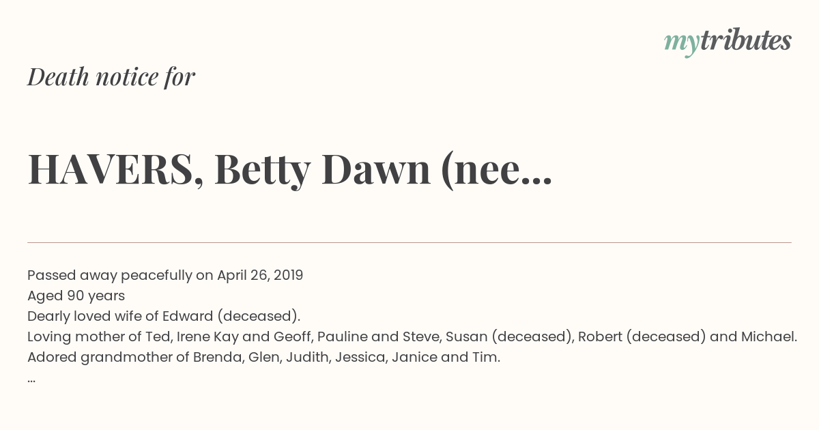Click the 'Loving mother of Ted' line
819x430 pixels.
[412, 336]
